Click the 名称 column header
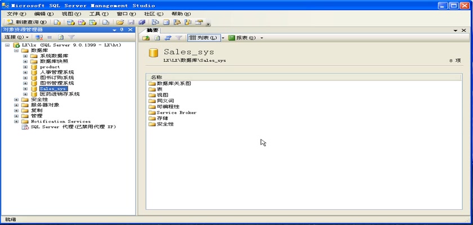 pyautogui.click(x=304, y=78)
